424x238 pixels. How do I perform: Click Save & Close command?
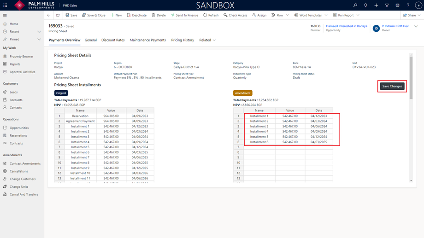94,15
